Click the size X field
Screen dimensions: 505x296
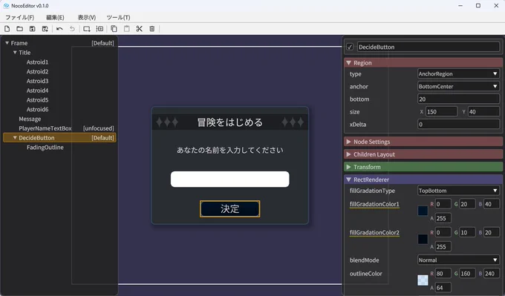point(441,111)
